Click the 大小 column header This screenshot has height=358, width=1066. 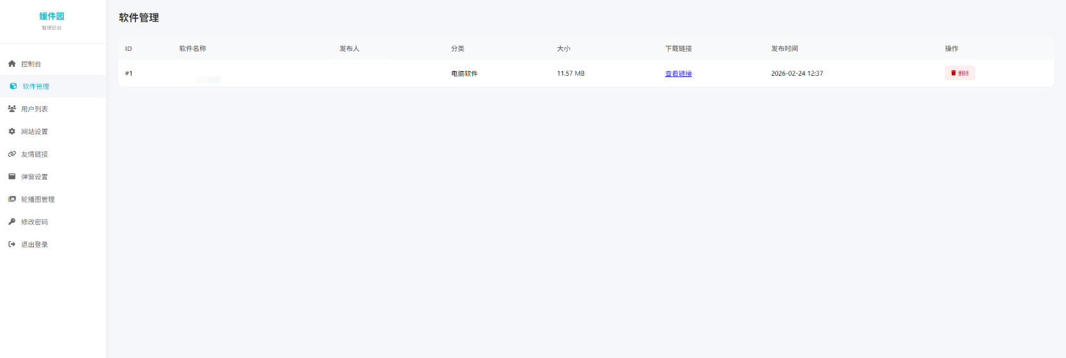[563, 49]
